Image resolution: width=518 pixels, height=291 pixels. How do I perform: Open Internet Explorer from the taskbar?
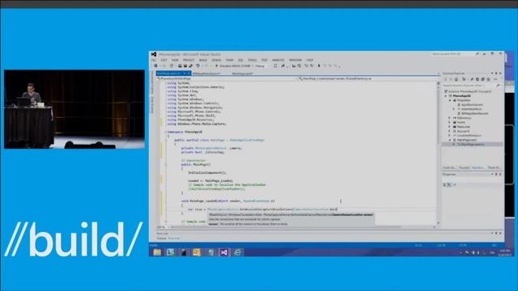[237, 252]
